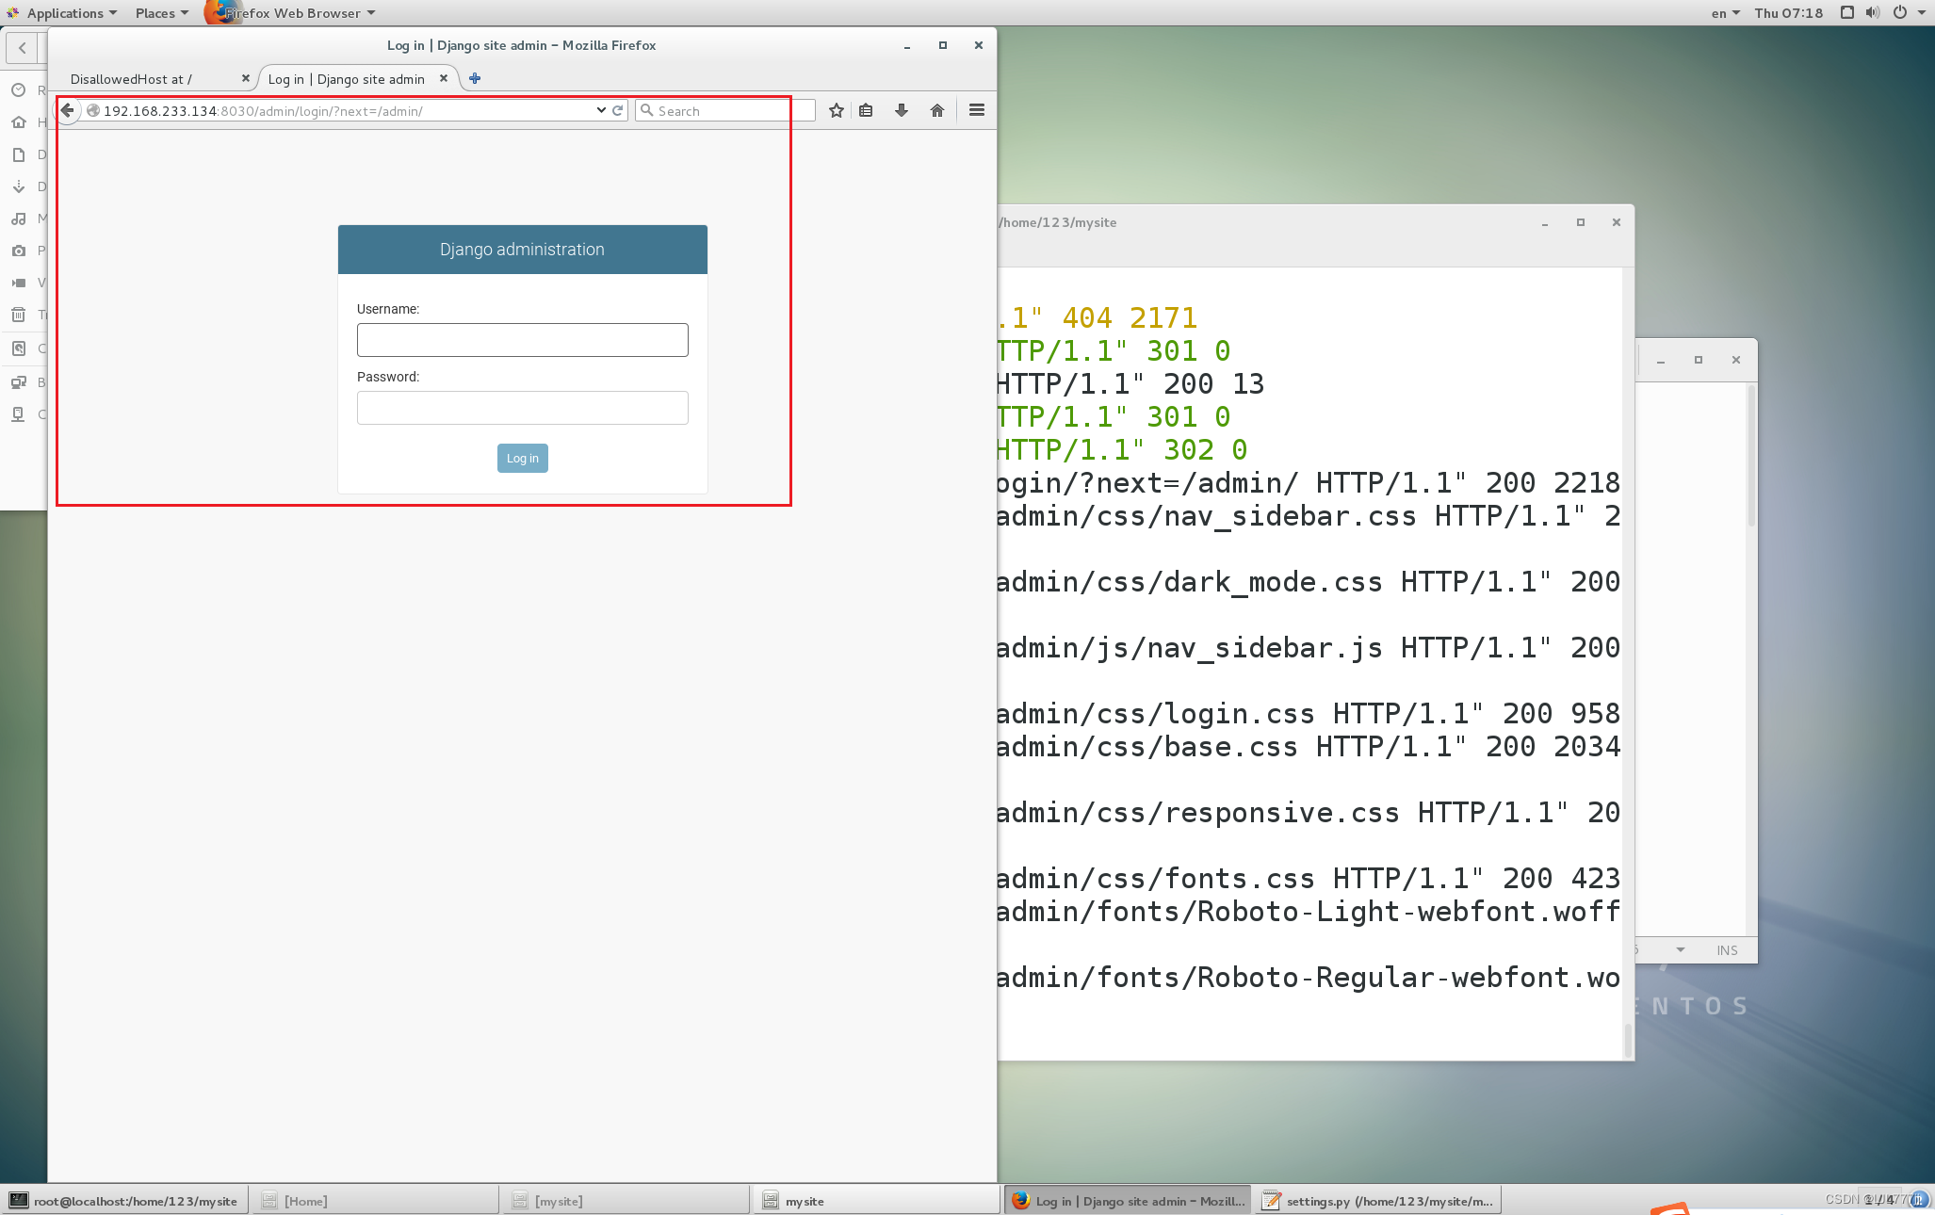The image size is (1935, 1215).
Task: Click the reload page icon
Action: point(618,110)
